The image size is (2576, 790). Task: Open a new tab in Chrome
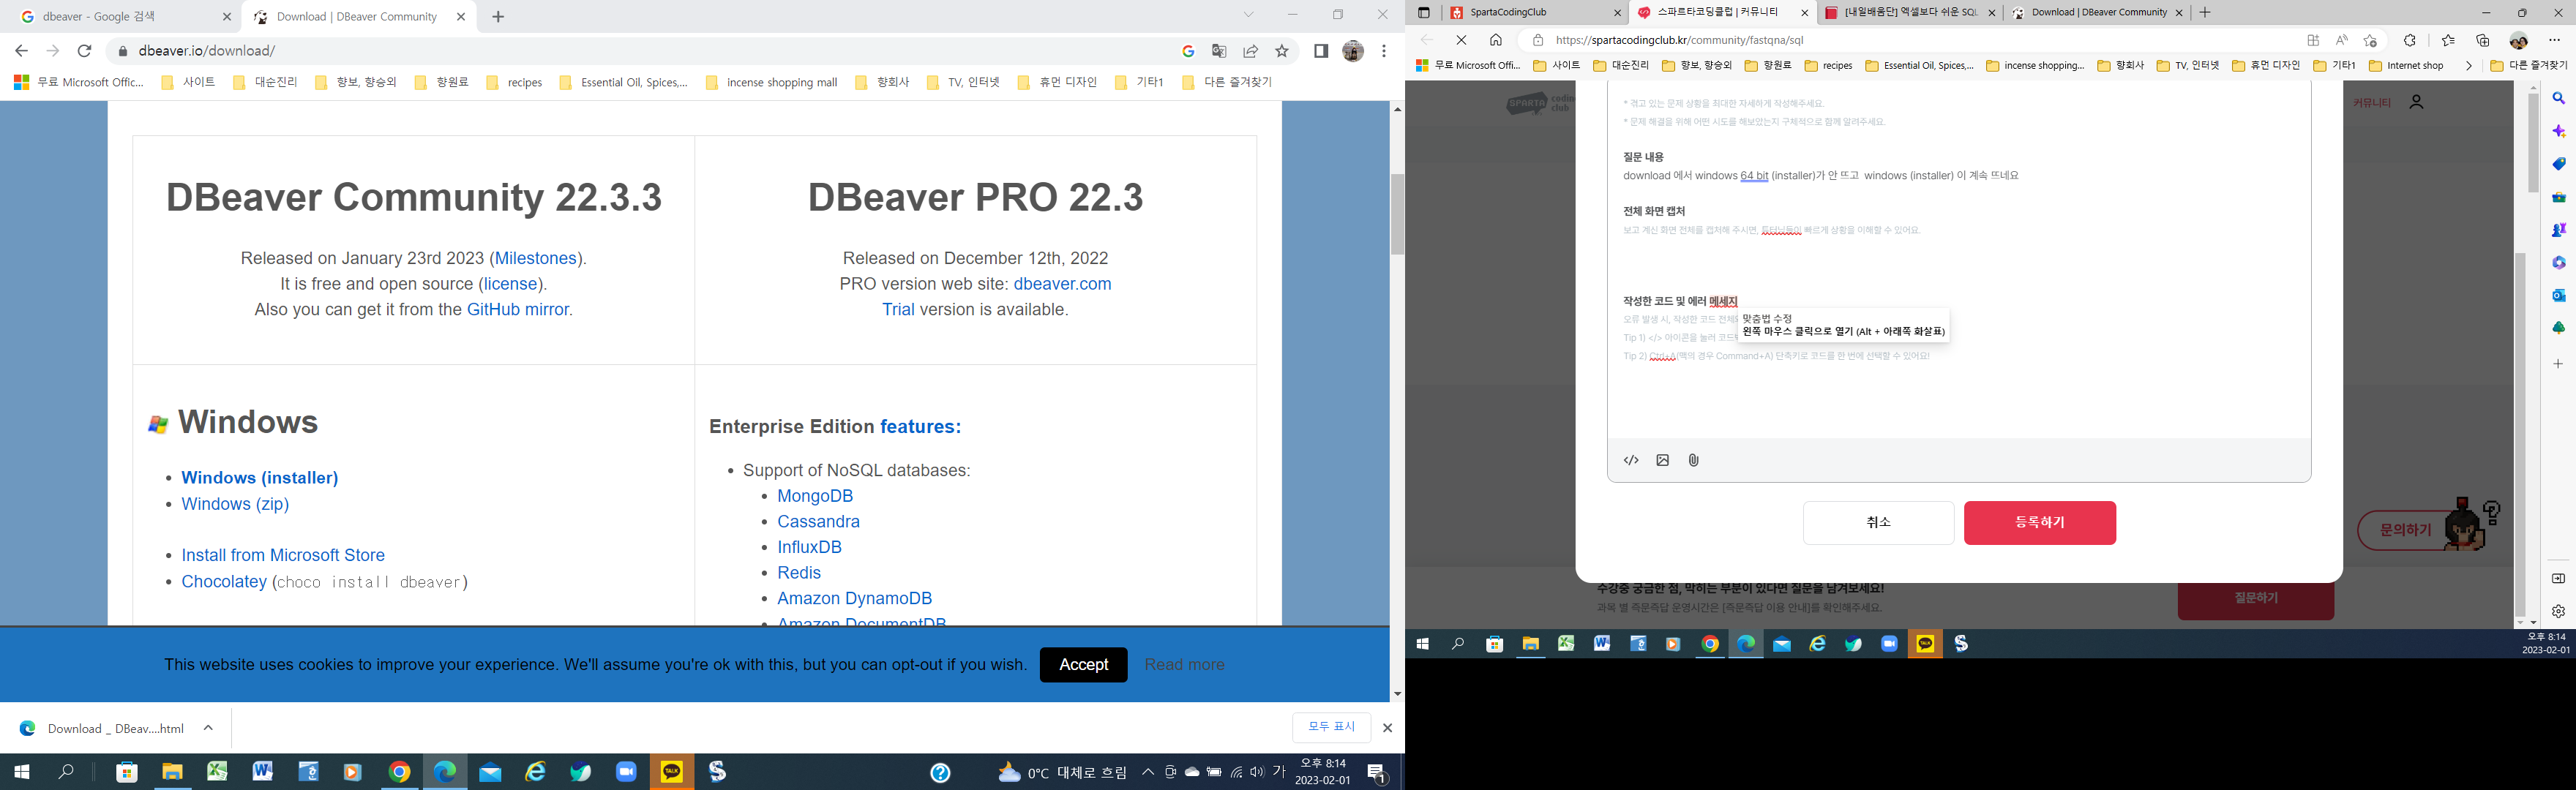coord(498,17)
